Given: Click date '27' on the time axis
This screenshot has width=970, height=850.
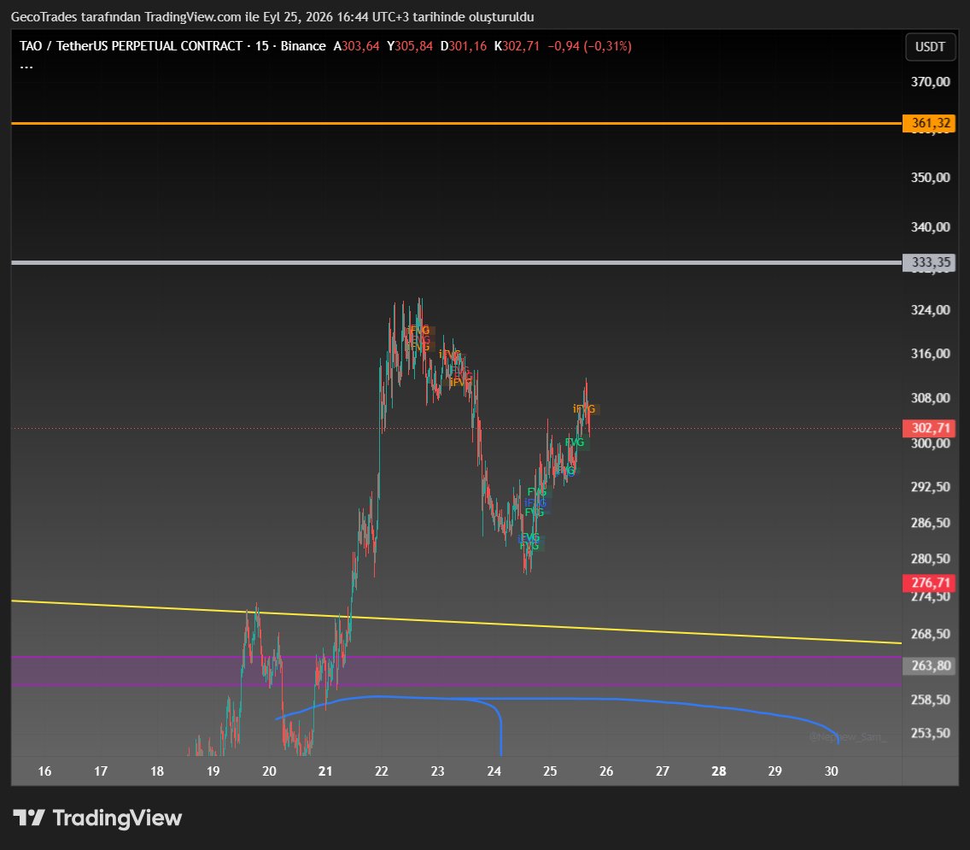Looking at the screenshot, I should click(x=663, y=771).
